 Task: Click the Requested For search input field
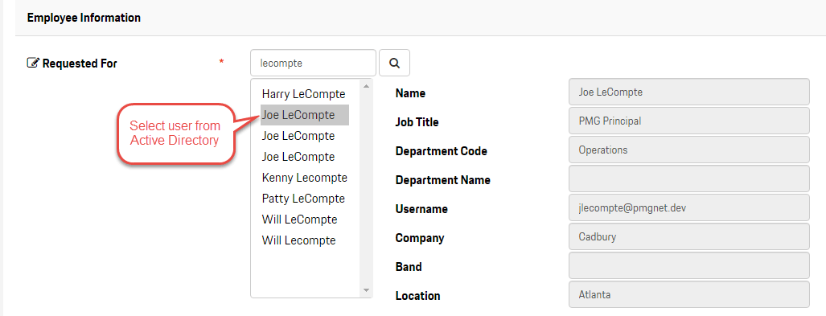click(314, 64)
